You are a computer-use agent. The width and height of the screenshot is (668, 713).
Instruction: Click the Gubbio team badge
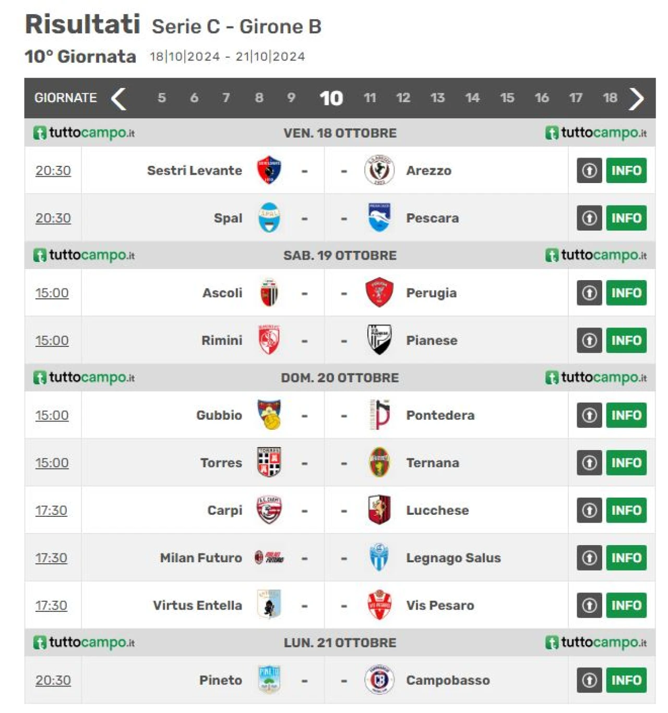(x=269, y=415)
